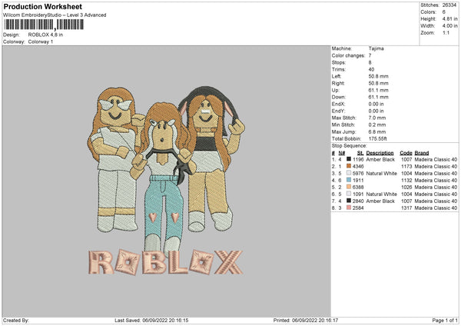Pick the pink swatch beside stitch count 2584
The height and width of the screenshot is (326, 461).
(x=349, y=208)
